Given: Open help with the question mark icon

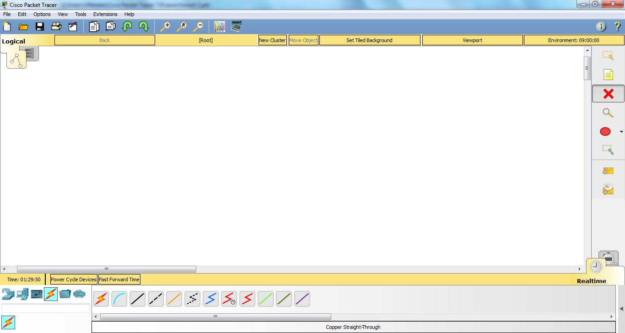Looking at the screenshot, I should coord(617,27).
